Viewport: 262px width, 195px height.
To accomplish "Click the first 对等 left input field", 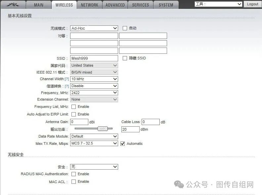I will (x=94, y=36).
